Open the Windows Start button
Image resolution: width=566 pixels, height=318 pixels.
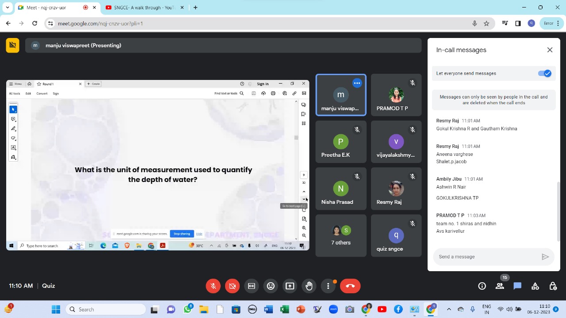(x=56, y=310)
